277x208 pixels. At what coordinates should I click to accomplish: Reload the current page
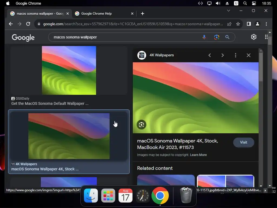click(x=28, y=24)
